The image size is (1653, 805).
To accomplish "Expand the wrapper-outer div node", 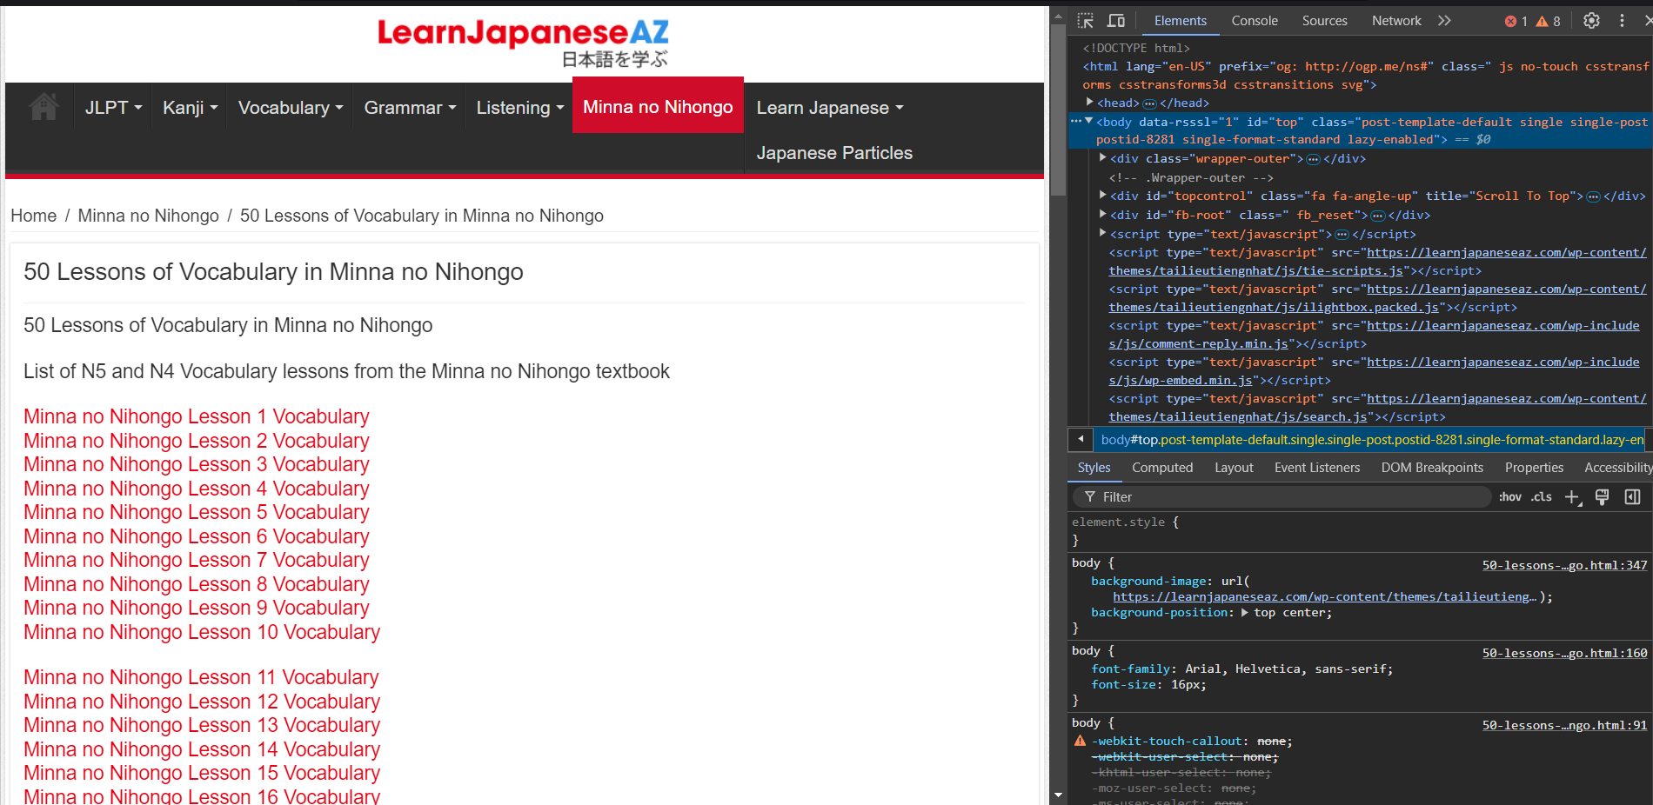I will (1103, 158).
